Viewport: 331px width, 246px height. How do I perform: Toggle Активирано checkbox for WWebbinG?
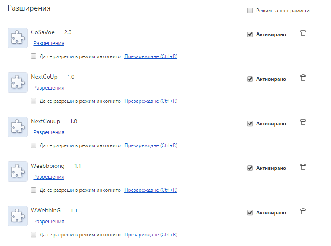coord(250,213)
